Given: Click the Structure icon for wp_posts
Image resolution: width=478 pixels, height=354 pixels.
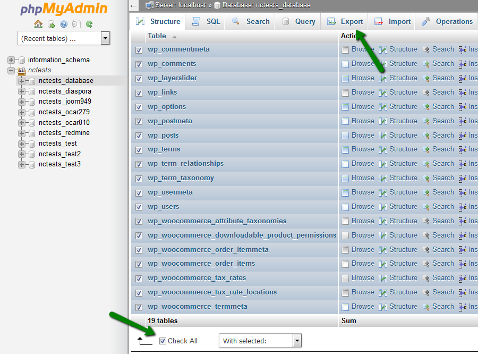Looking at the screenshot, I should pos(383,136).
